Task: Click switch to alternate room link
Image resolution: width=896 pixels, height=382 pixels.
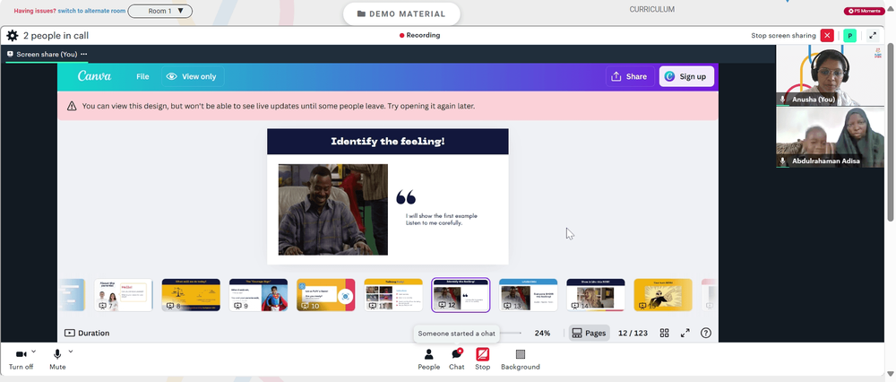Action: click(x=90, y=11)
